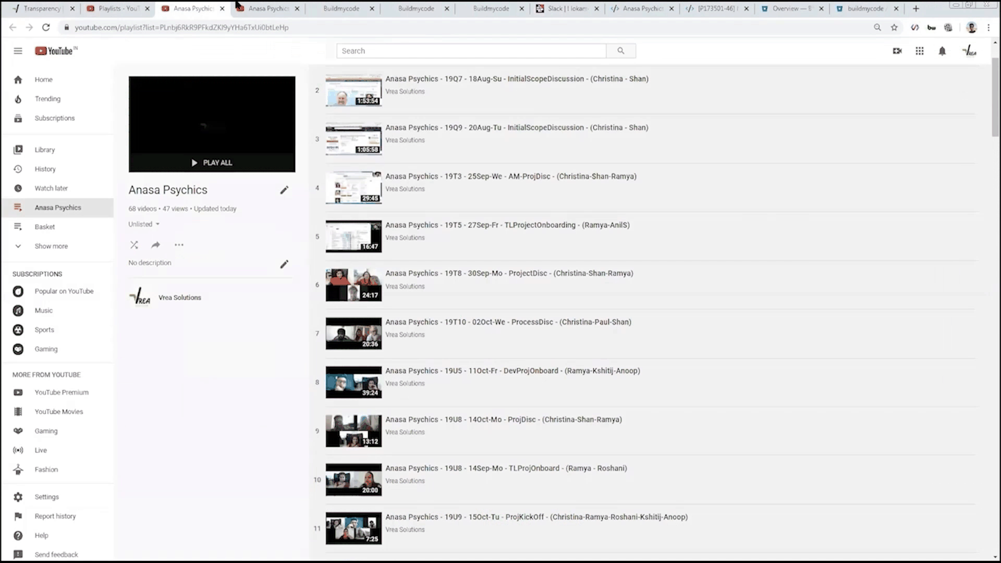This screenshot has width=1001, height=563.
Task: Expand Show more in sidebar
Action: (x=51, y=246)
